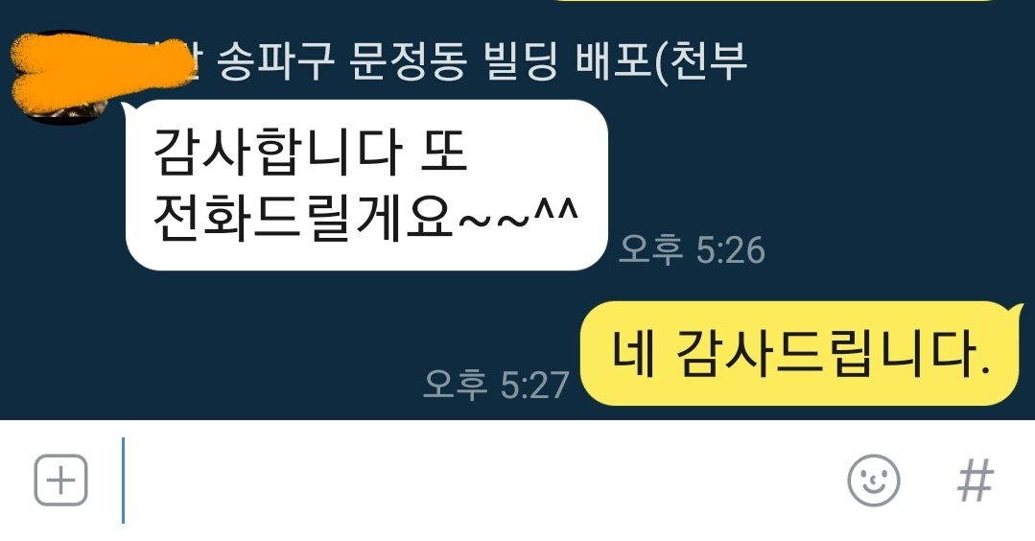Click the word 빌딩 in sender name

tap(521, 60)
